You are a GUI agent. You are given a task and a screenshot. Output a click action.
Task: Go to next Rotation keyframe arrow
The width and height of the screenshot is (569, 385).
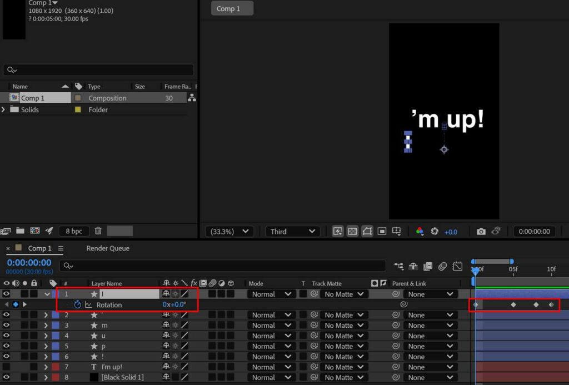(x=24, y=304)
